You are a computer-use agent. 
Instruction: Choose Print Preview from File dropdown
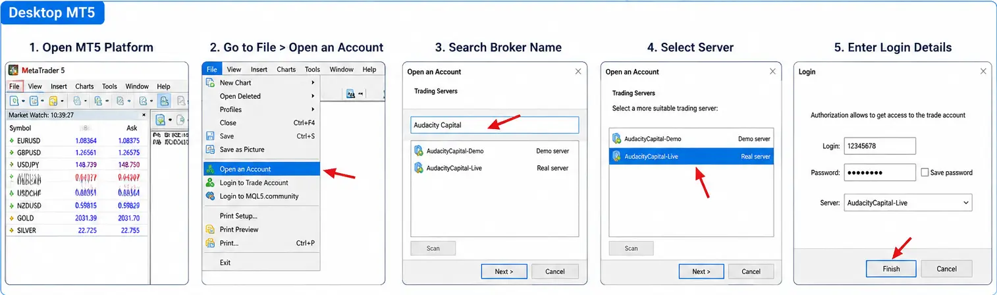click(261, 229)
